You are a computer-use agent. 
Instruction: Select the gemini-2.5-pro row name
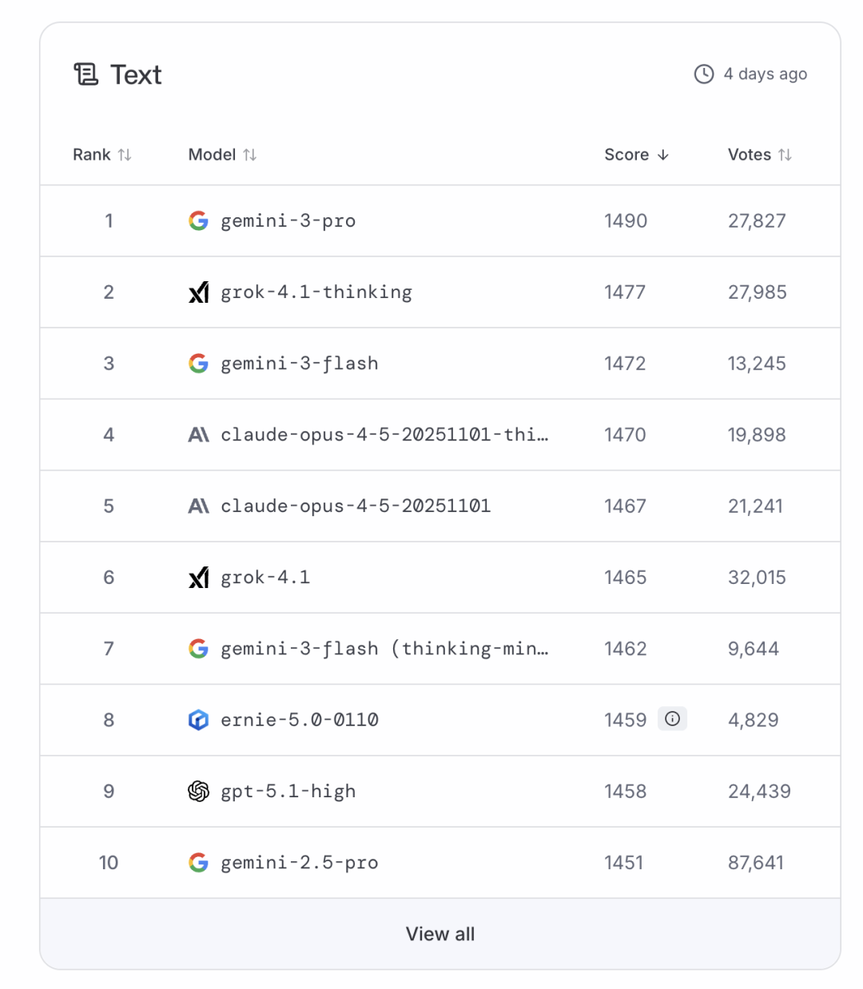[299, 863]
